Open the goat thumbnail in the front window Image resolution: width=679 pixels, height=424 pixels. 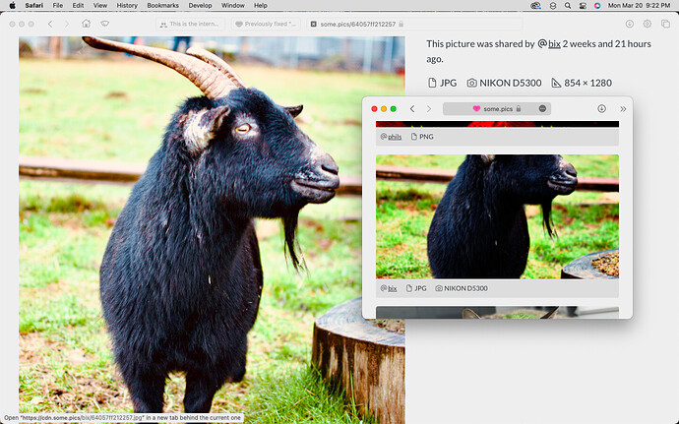(x=497, y=216)
